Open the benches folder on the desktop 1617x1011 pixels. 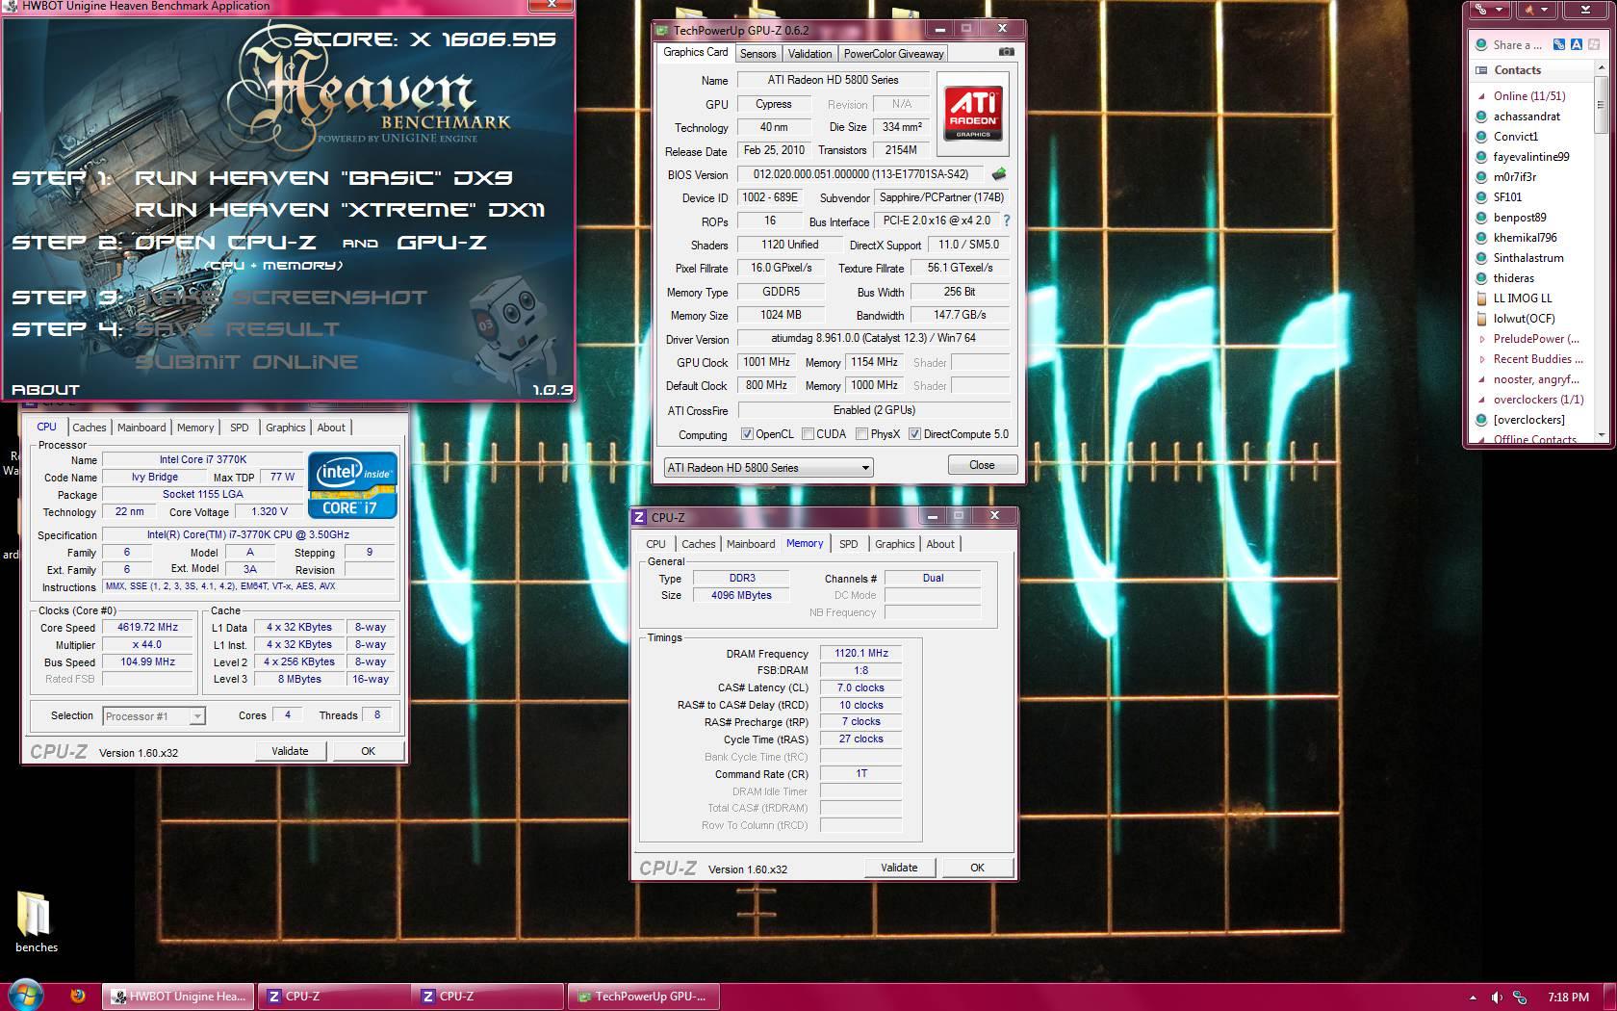click(x=36, y=920)
